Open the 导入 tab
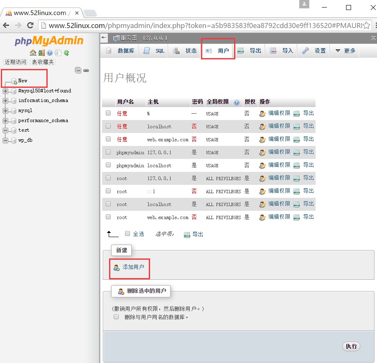 tap(281, 51)
